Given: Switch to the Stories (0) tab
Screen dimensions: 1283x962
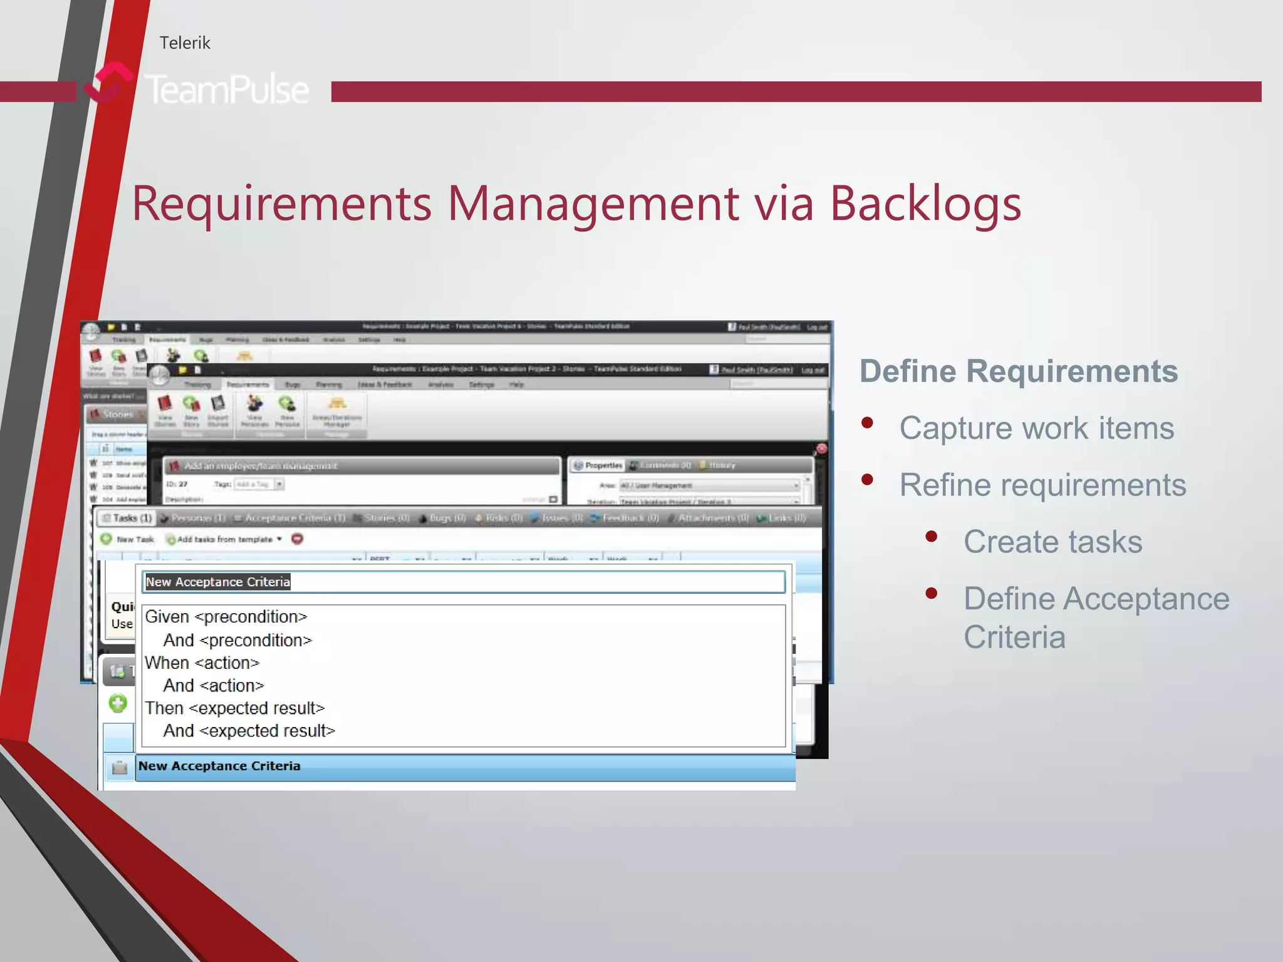Looking at the screenshot, I should (x=381, y=519).
